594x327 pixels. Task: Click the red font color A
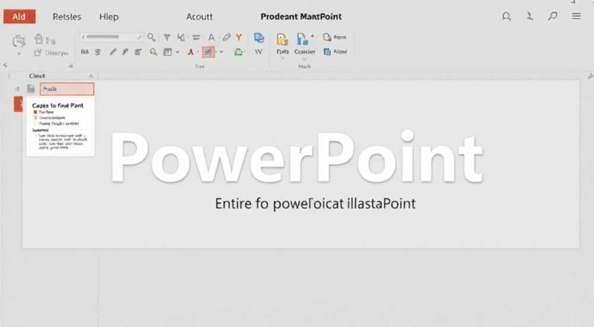[191, 52]
